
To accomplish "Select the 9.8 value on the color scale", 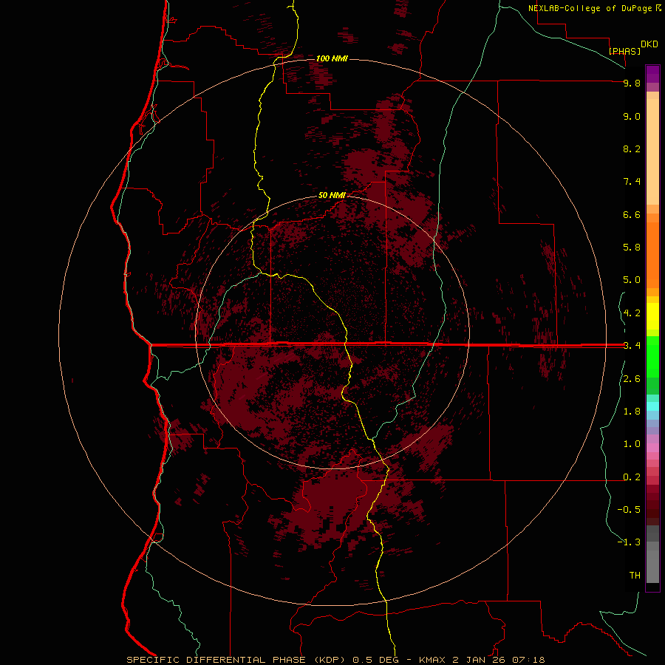I will coord(632,83).
